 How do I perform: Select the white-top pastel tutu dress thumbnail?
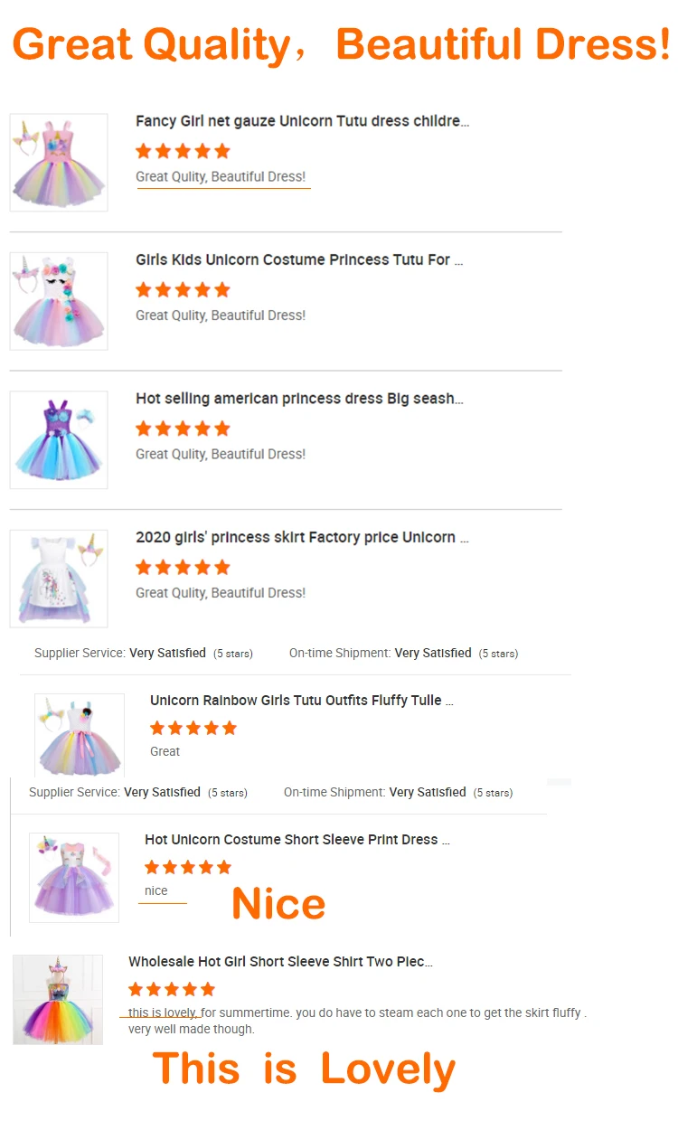tap(59, 301)
